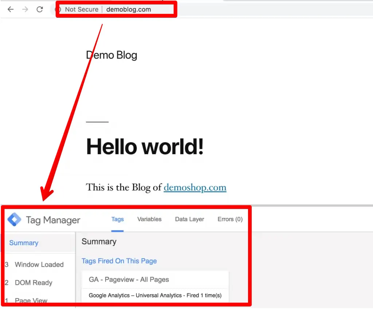
Task: Follow the demoshop.com hyperlink
Action: point(195,188)
